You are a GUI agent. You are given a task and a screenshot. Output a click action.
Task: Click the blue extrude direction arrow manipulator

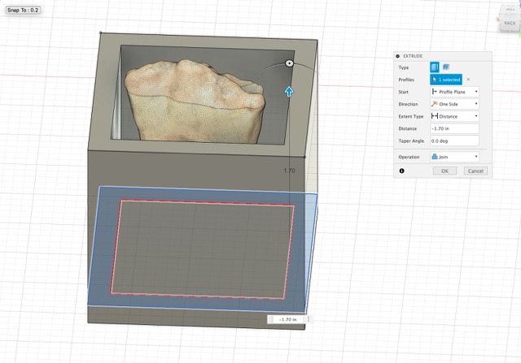(288, 90)
